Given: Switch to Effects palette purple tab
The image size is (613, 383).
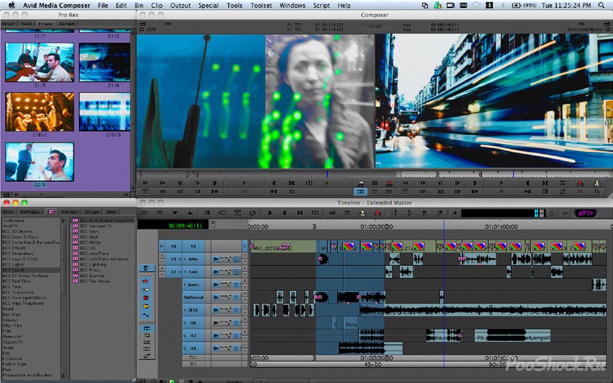Looking at the screenshot, I should point(51,212).
